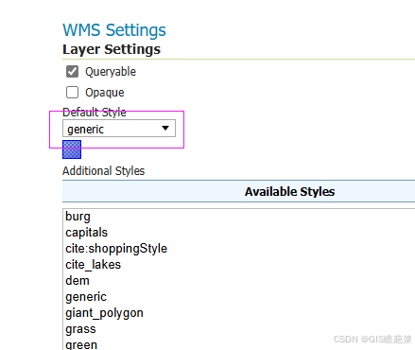Viewport: 415px width, 350px height.
Task: Select generic in Available Styles list
Action: click(x=86, y=297)
